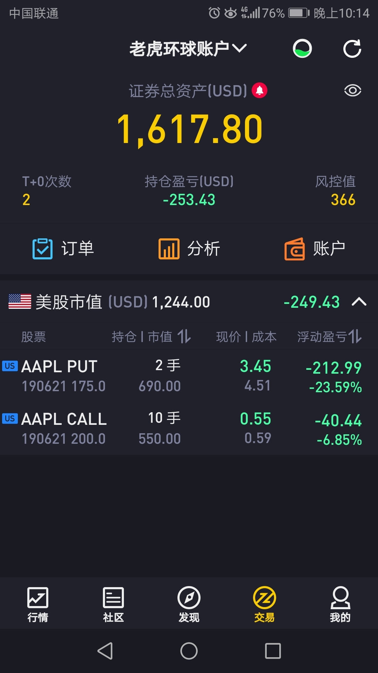Switch to 行情 market tab
This screenshot has width=378, height=673.
[38, 604]
